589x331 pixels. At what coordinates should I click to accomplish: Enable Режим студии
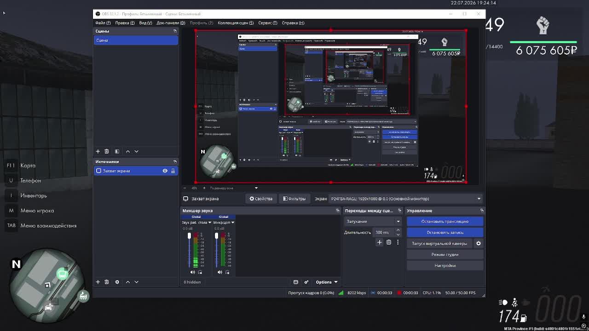[x=445, y=255]
